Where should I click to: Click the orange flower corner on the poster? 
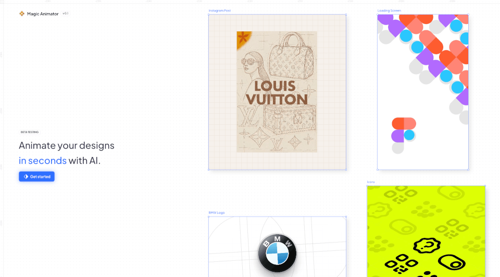[243, 38]
